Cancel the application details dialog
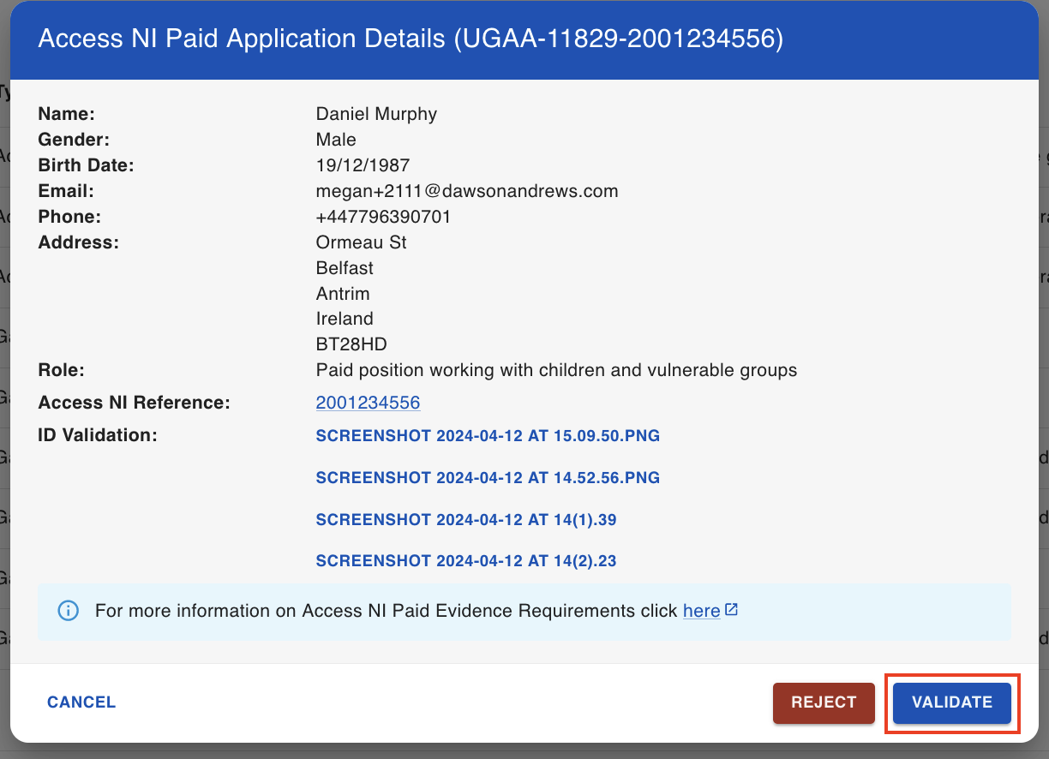 click(x=81, y=702)
